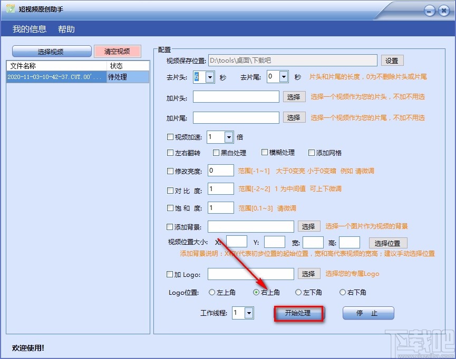
Task: Click the X position input field
Action: pyautogui.click(x=237, y=242)
